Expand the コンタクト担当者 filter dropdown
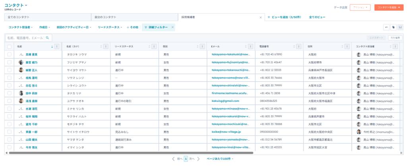The width and height of the screenshot is (407, 167). [x=21, y=27]
